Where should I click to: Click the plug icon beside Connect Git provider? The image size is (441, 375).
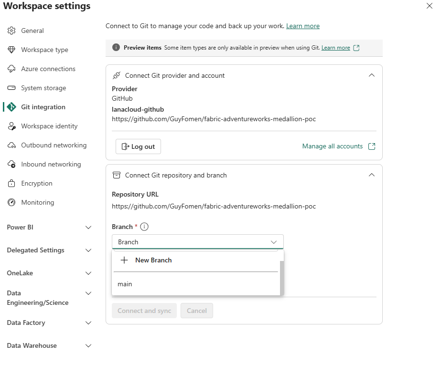[117, 75]
